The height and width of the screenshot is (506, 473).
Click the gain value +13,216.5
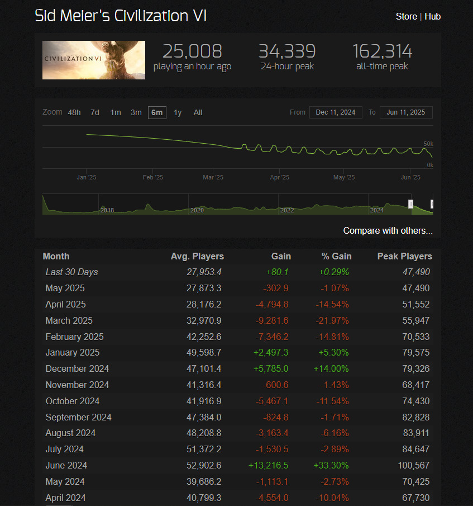pos(269,465)
